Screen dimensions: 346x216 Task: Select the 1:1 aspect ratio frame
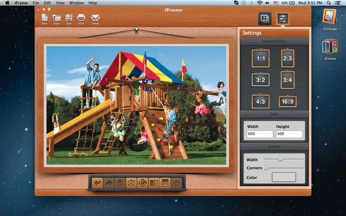[261, 58]
